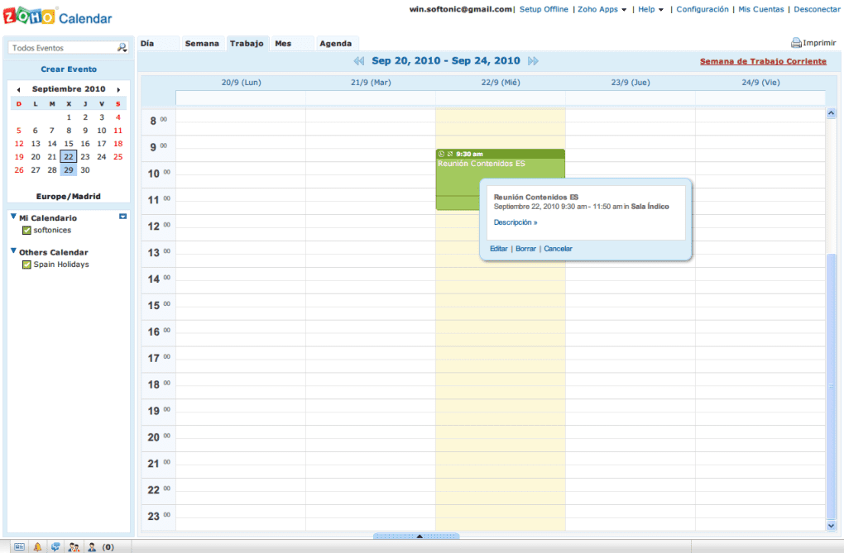Open the Help dropdown menu
The image size is (844, 553).
tap(650, 9)
